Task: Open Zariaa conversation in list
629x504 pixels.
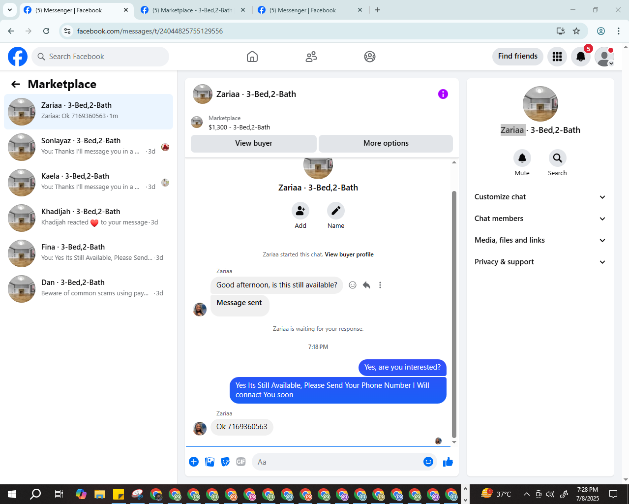Action: pos(89,112)
